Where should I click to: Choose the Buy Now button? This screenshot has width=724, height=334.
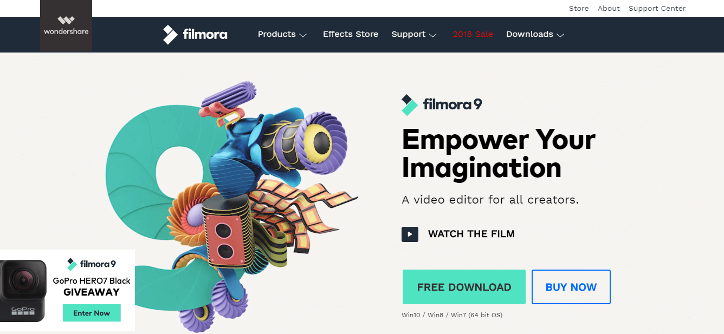[x=571, y=287]
